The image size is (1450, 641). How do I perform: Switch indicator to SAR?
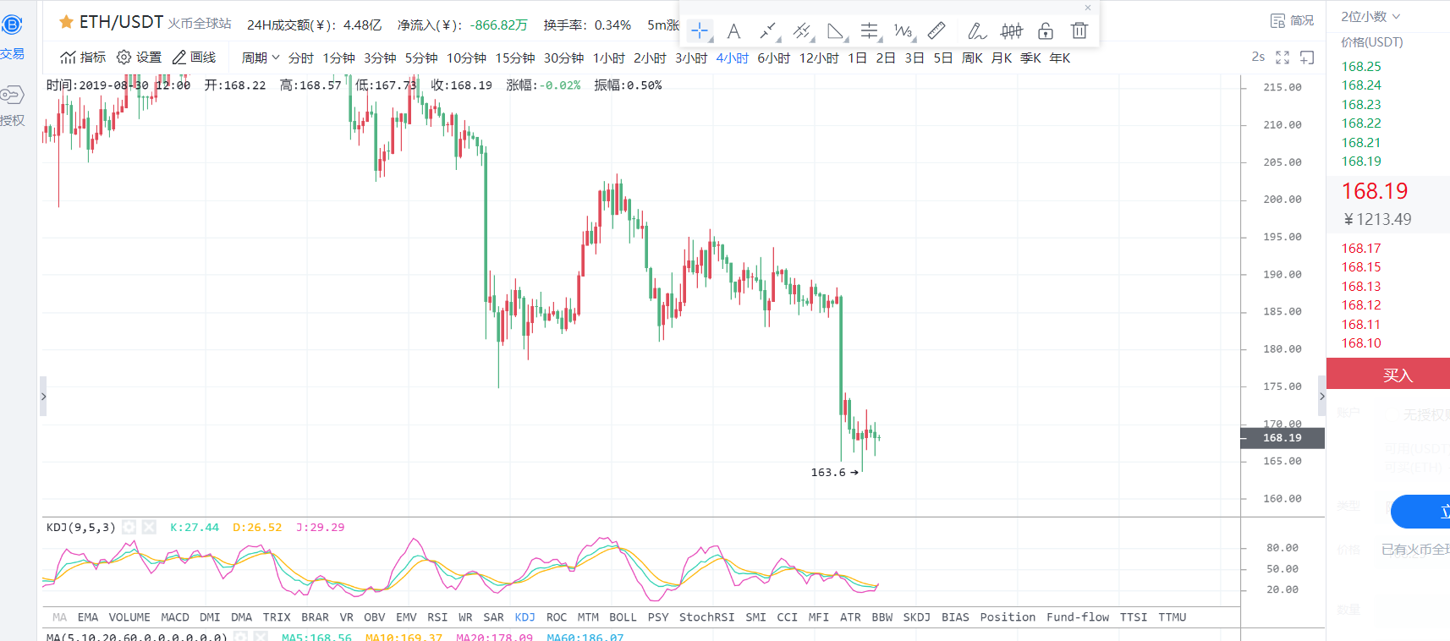(493, 617)
